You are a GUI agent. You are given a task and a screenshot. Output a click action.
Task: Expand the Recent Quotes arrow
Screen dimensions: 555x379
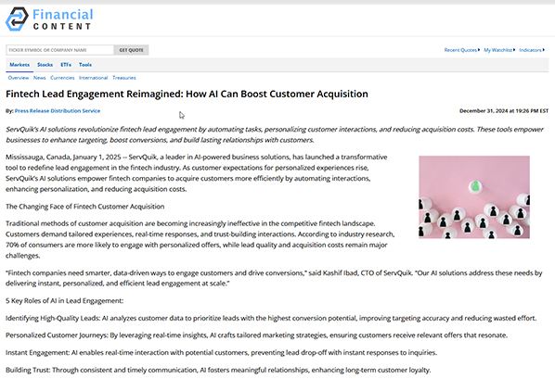479,50
